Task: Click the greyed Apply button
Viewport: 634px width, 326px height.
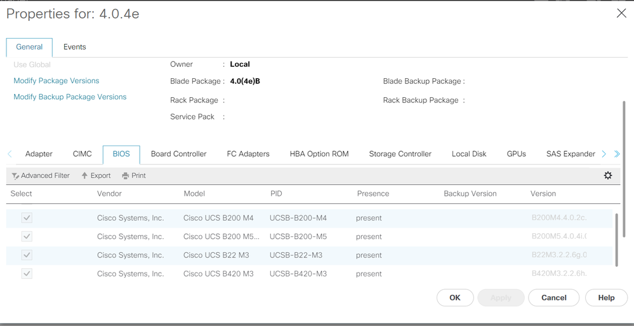Action: [x=501, y=297]
